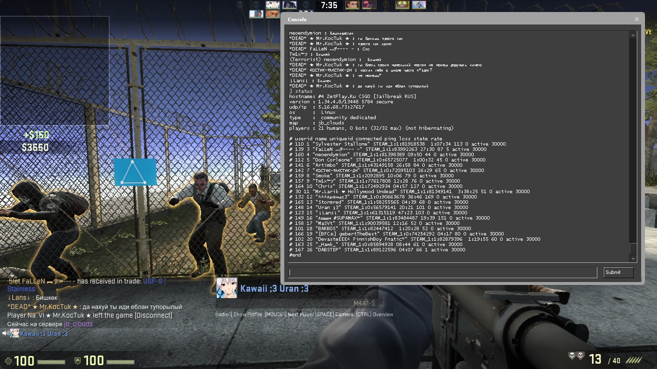Viewport: 657px width, 369px height.
Task: Click the Show Profile hint text
Action: pyautogui.click(x=248, y=314)
